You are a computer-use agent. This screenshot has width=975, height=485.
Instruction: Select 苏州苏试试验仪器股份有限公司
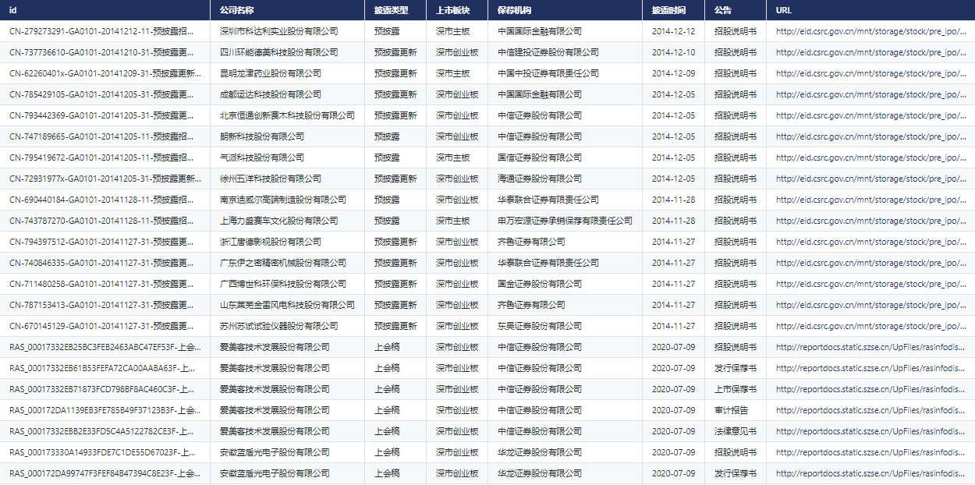point(279,326)
